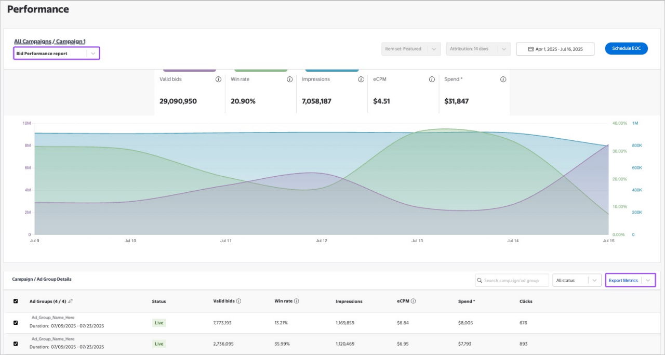
Task: Click the info icon beside Win rate metric
Action: tap(289, 79)
